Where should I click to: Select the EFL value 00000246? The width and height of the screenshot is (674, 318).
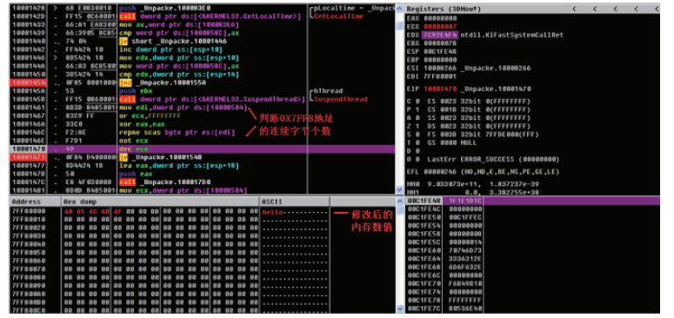tap(441, 172)
